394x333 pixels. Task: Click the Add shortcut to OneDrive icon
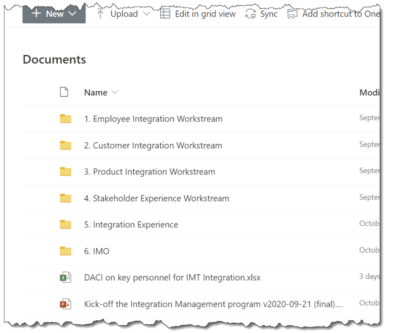tap(293, 14)
